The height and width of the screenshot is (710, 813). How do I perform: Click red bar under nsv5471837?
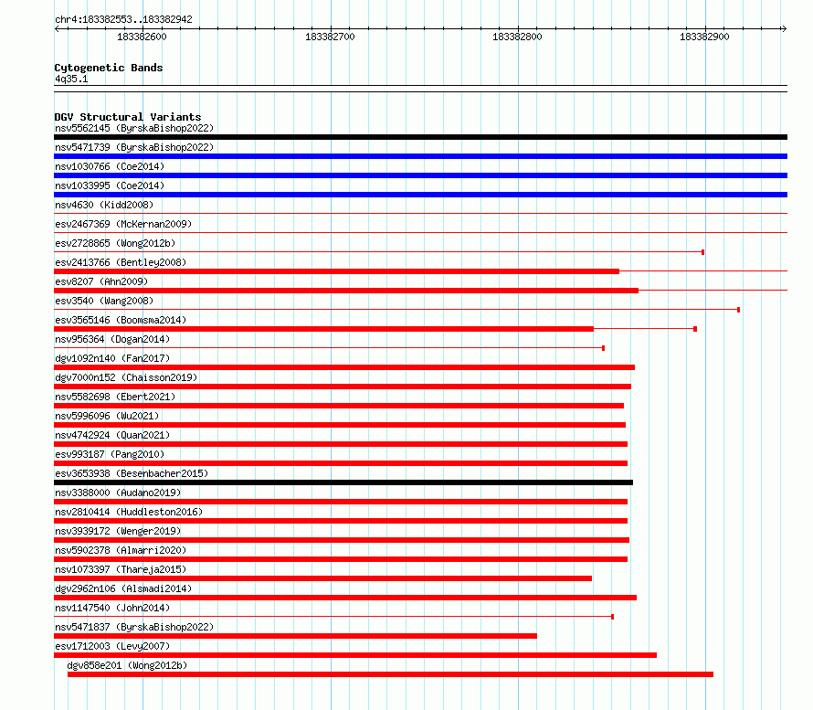[x=296, y=636]
